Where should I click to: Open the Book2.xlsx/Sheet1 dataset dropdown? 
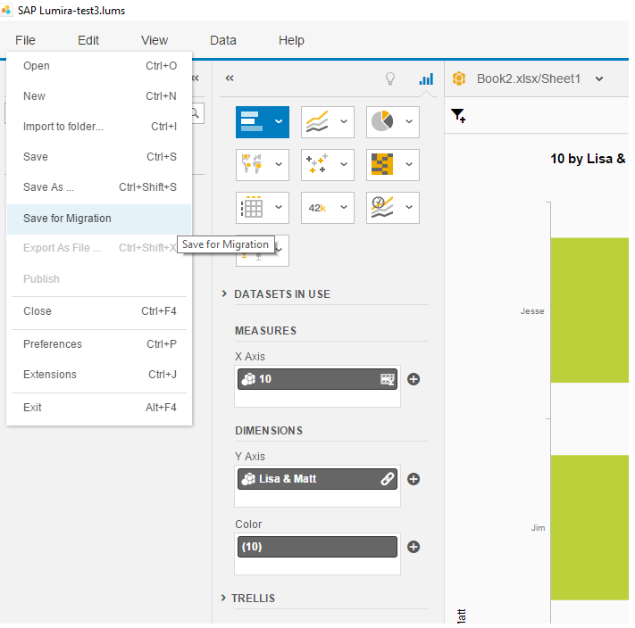pyautogui.click(x=599, y=78)
